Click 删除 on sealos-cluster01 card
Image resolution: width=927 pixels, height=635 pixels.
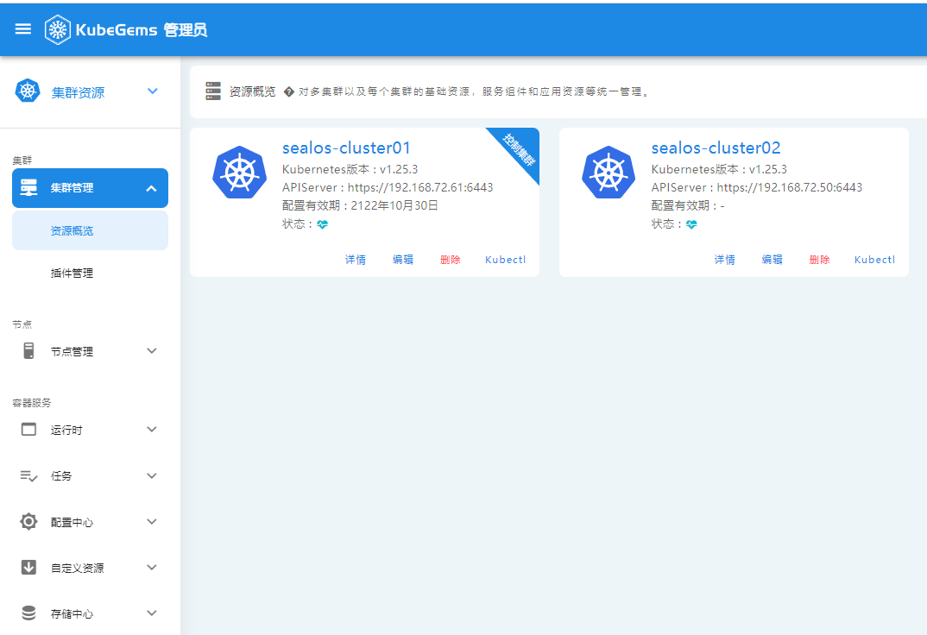tap(450, 260)
